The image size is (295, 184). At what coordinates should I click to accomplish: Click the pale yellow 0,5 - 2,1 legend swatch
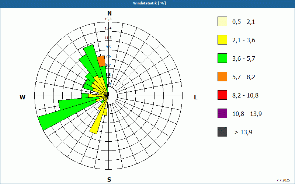[222, 21]
